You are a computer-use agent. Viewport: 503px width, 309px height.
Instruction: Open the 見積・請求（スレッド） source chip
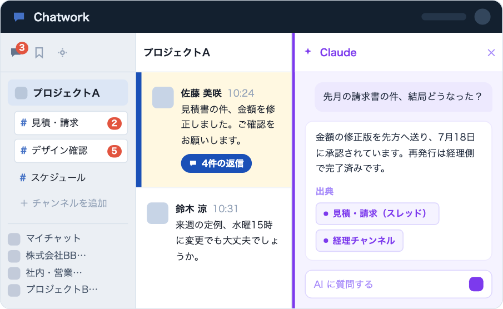(377, 213)
